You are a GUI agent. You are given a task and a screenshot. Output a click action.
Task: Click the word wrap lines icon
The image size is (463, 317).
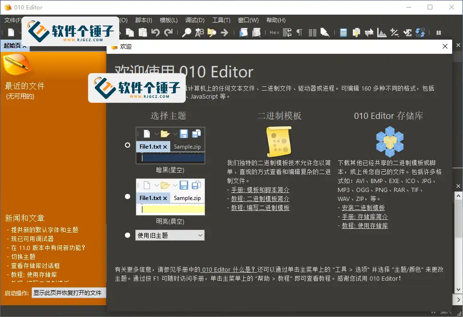point(287,33)
